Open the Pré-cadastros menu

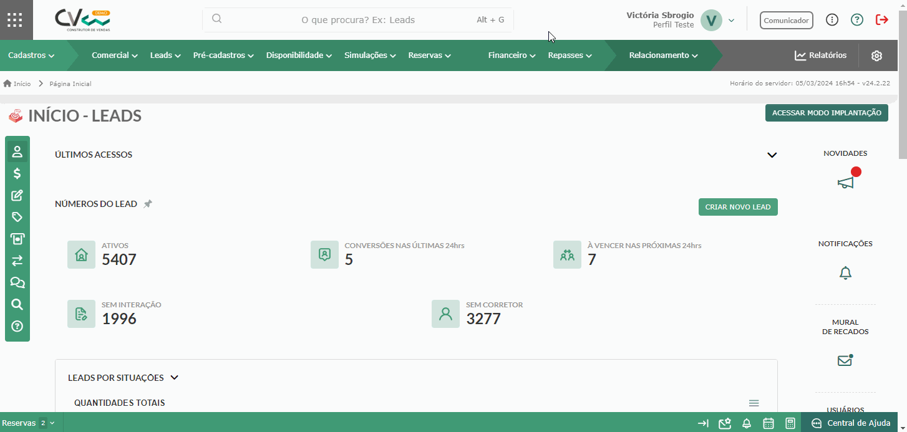click(x=223, y=55)
